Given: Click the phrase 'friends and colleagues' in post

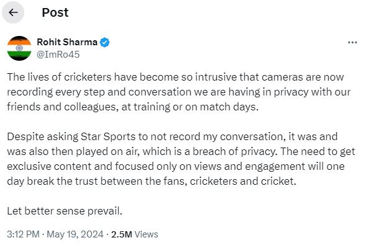Looking at the screenshot, I should [61, 107].
